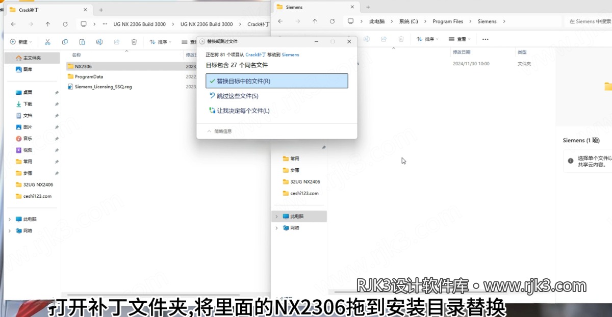The height and width of the screenshot is (317, 612).
Task: Expand 网络 in Siemens window sidebar
Action: click(276, 228)
